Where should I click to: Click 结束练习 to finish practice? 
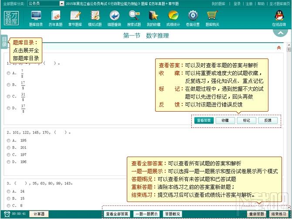coord(279,214)
